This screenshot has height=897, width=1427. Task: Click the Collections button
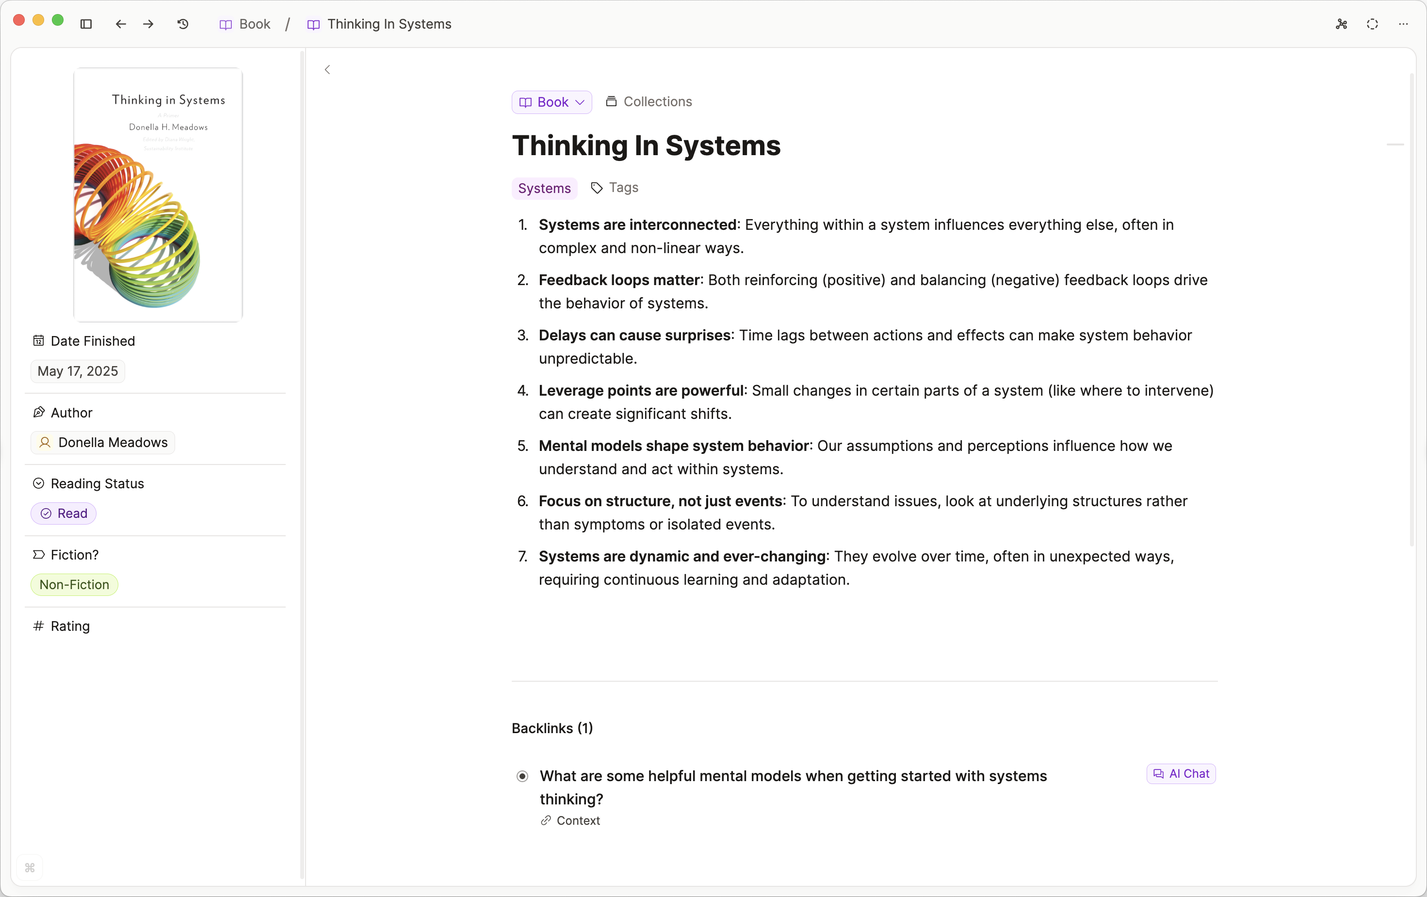649,101
